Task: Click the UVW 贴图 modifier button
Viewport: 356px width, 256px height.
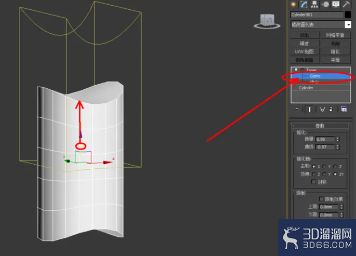Action: tap(305, 51)
